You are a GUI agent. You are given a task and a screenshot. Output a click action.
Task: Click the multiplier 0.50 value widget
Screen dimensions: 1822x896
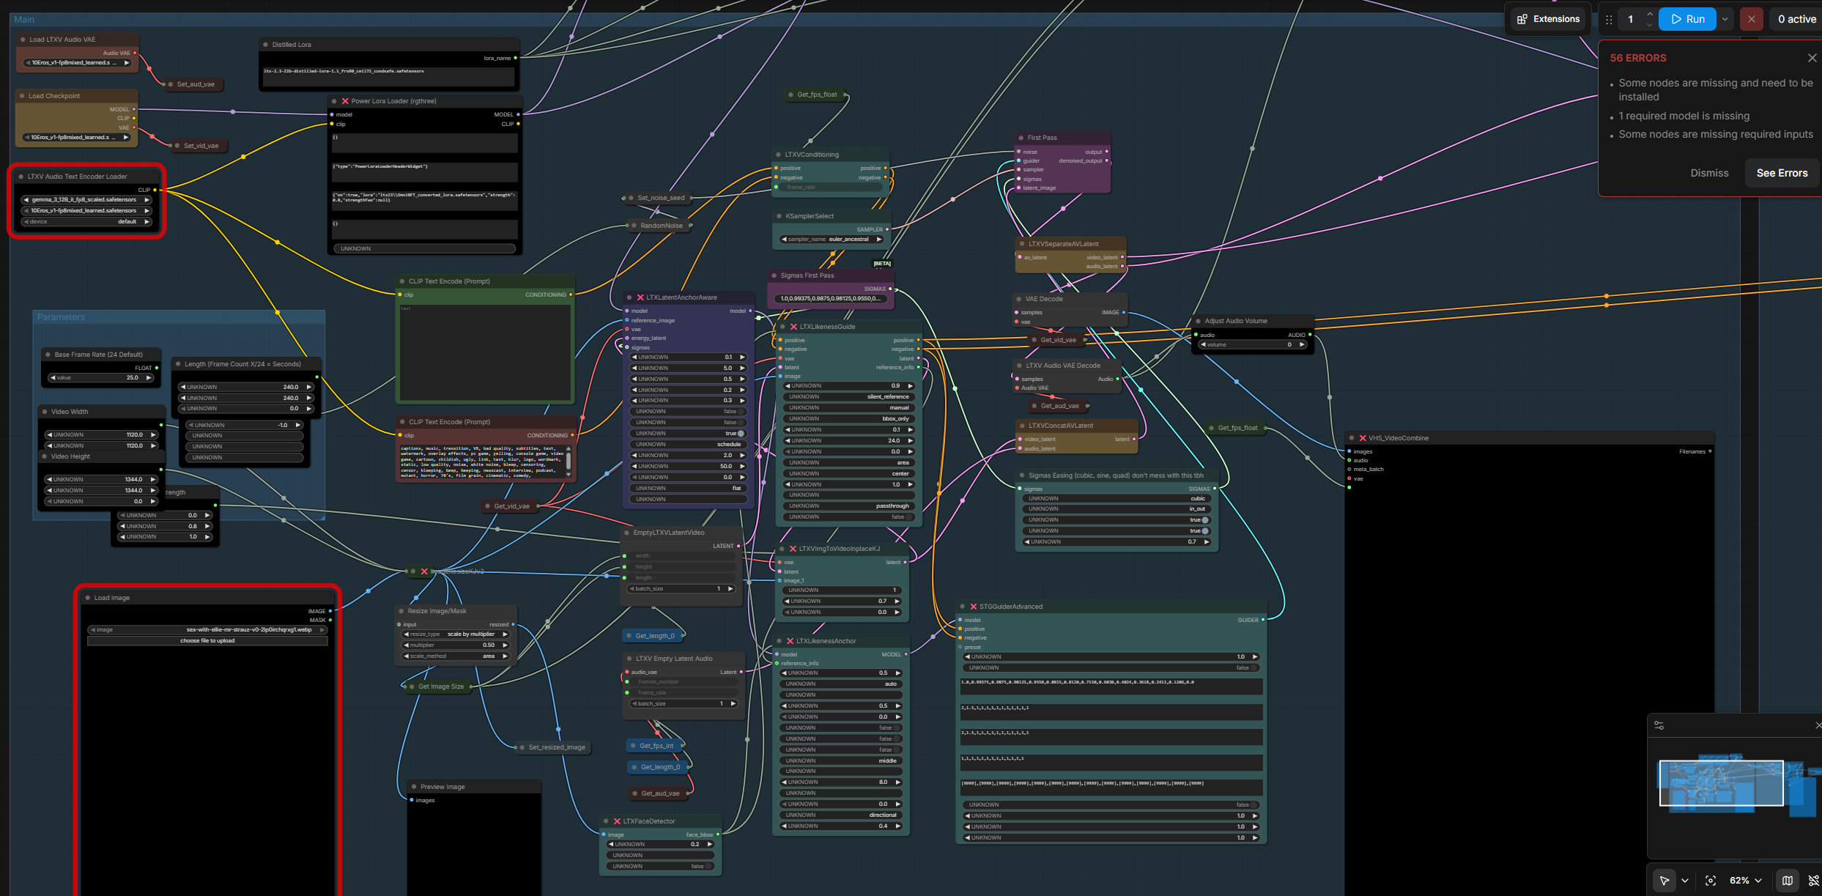tap(456, 645)
